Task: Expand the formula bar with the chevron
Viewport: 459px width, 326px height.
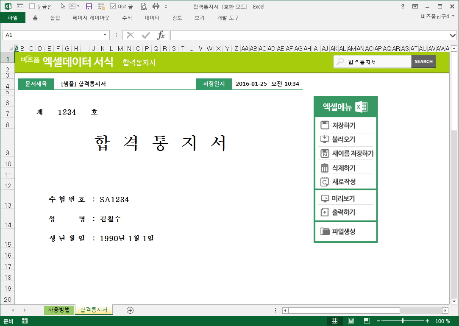Action: [x=453, y=35]
